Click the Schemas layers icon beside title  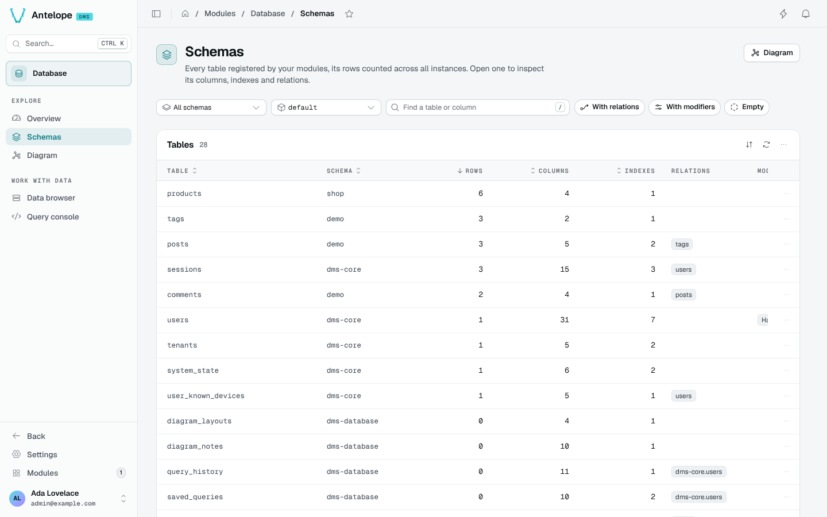click(167, 55)
